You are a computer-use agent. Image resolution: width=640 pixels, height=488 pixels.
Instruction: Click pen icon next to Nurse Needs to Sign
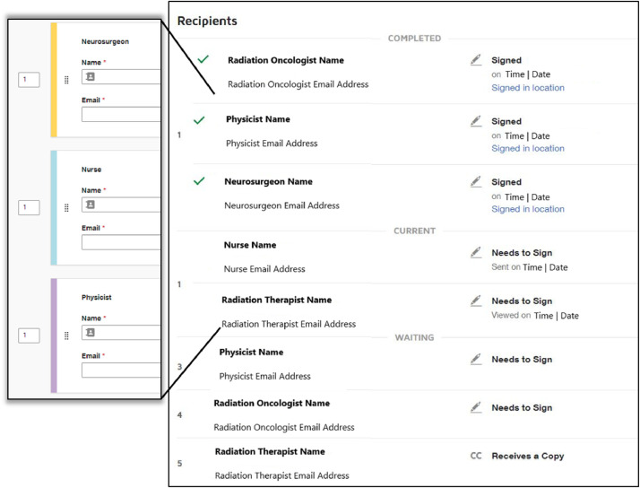476,253
